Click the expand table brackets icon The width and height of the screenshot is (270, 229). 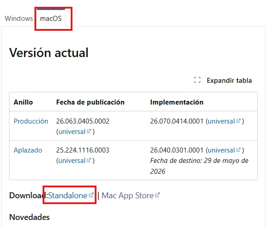pos(198,80)
